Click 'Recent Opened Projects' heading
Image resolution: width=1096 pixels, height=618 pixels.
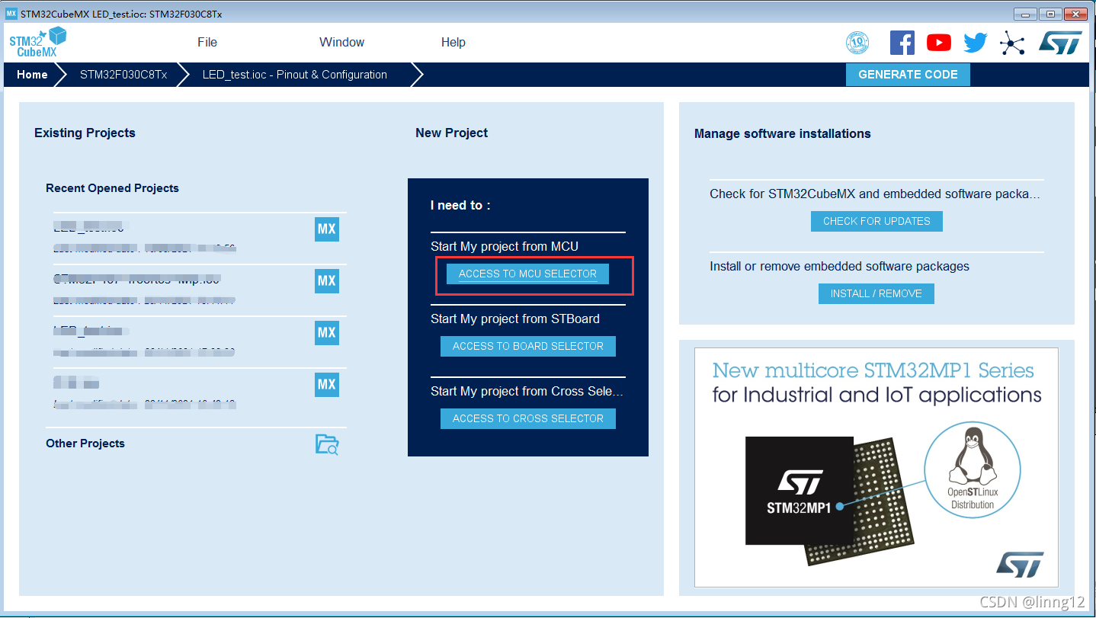pyautogui.click(x=112, y=188)
